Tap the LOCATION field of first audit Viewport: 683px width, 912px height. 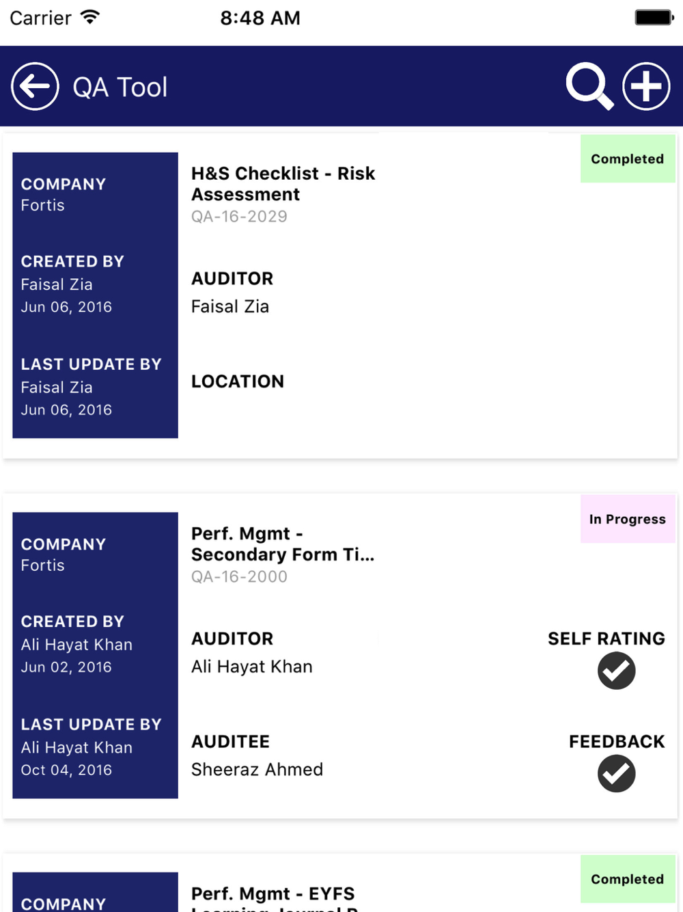(x=238, y=381)
